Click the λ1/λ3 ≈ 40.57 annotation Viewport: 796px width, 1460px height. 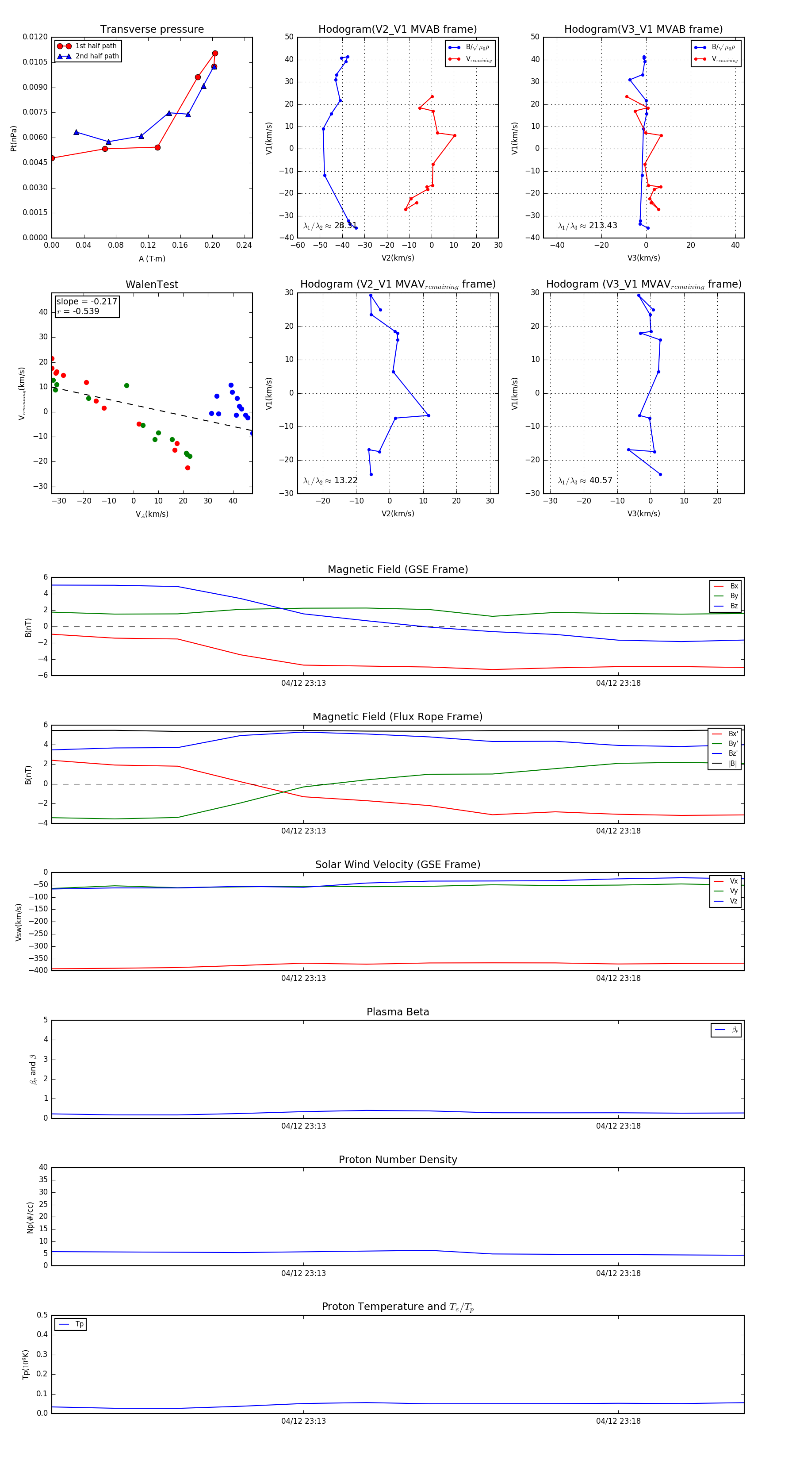pyautogui.click(x=585, y=480)
